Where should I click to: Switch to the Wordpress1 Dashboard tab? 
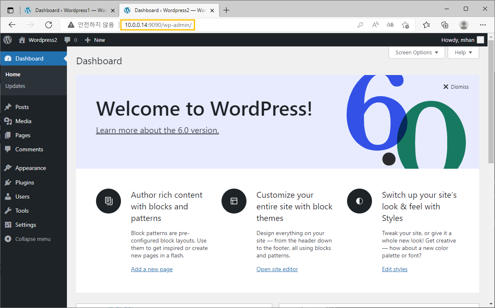69,10
